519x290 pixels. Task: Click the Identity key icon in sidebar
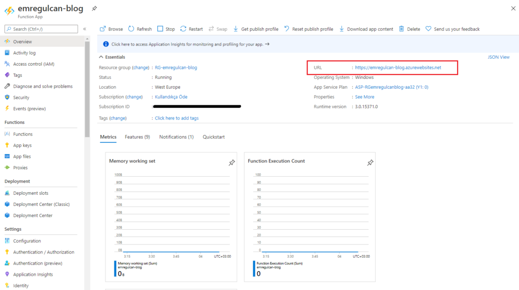coord(7,285)
